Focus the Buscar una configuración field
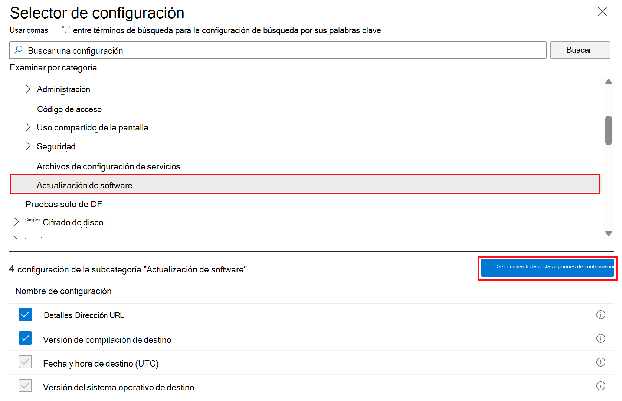Viewport: 622px width, 401px height. pyautogui.click(x=278, y=50)
